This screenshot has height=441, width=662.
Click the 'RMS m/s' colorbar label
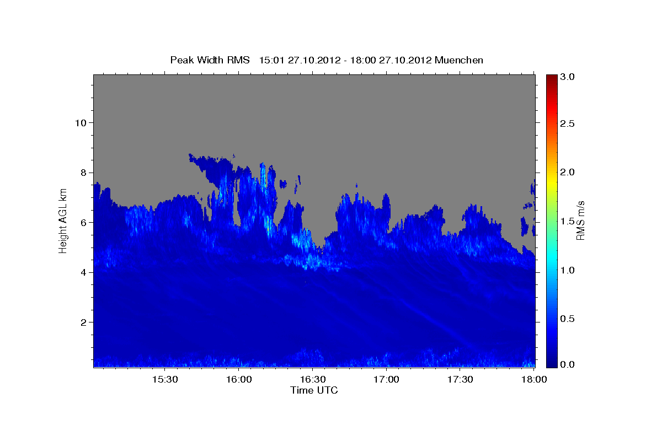tap(580, 221)
